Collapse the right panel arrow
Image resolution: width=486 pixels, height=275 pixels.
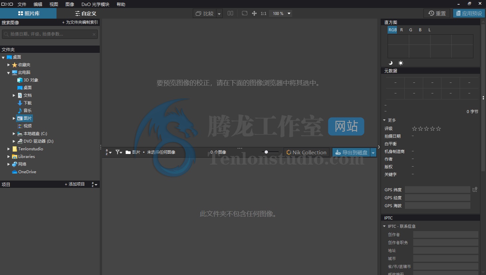point(379,147)
